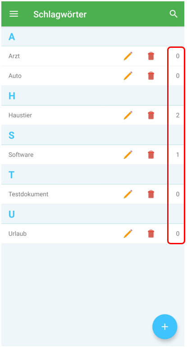Edit the Urlaub tag with pencil icon

point(128,234)
